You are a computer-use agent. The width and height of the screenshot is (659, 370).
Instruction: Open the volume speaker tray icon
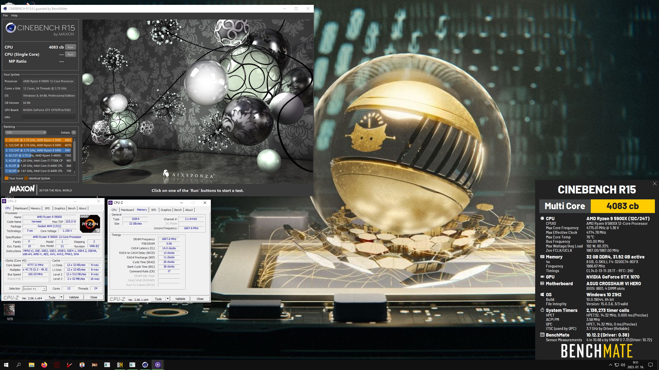623,365
